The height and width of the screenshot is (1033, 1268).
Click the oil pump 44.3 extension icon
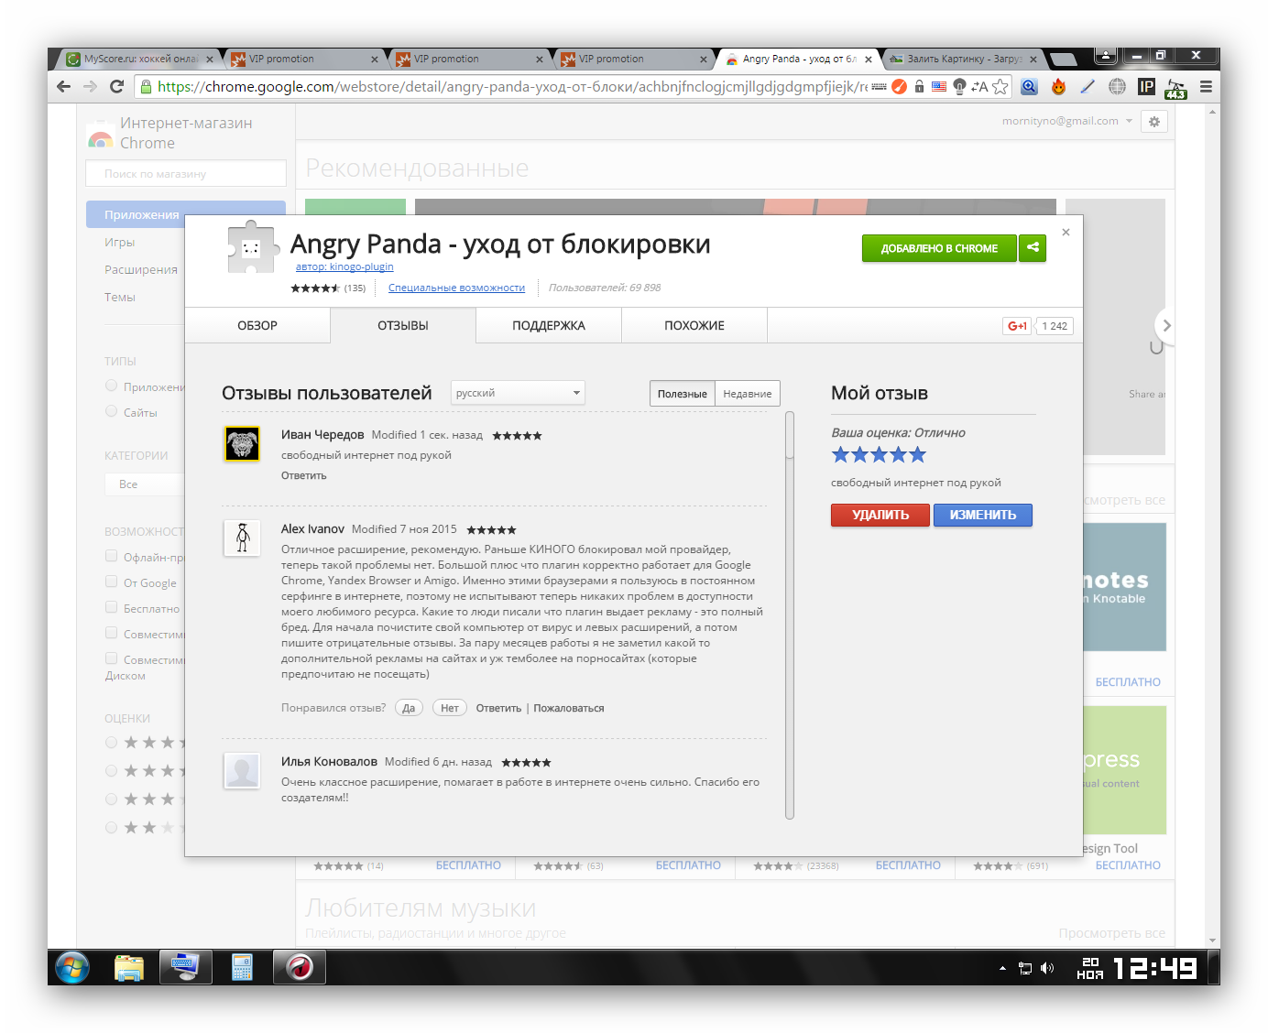click(1175, 88)
